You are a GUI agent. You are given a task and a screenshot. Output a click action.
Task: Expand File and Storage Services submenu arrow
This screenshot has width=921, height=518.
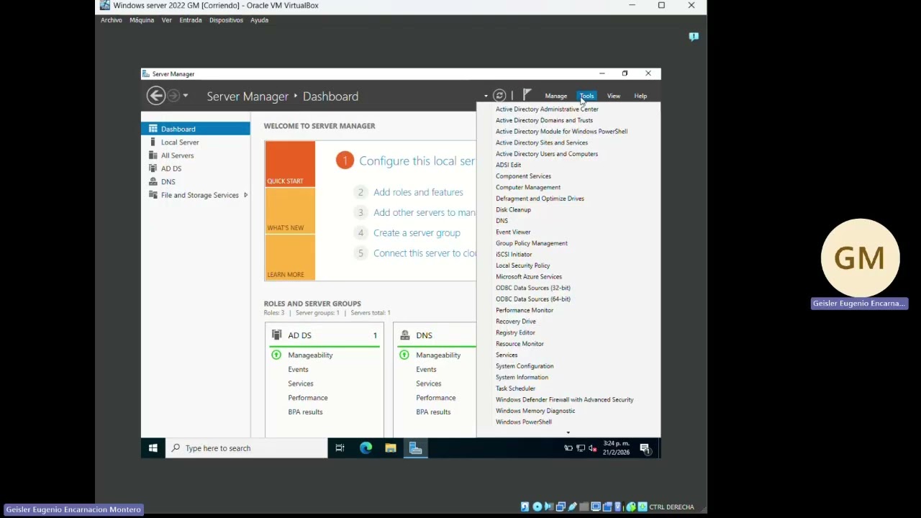(245, 195)
